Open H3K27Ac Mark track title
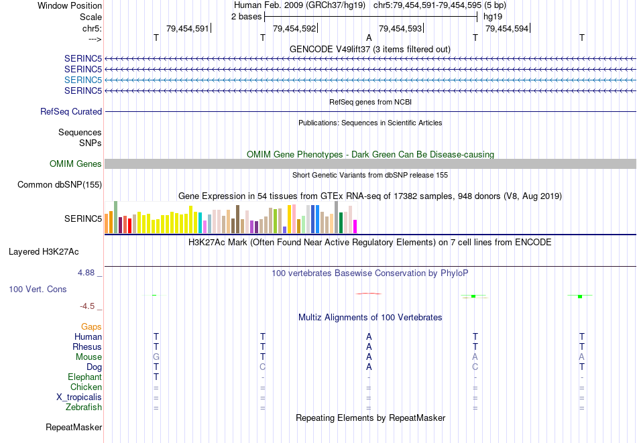The width and height of the screenshot is (637, 443). pos(370,243)
